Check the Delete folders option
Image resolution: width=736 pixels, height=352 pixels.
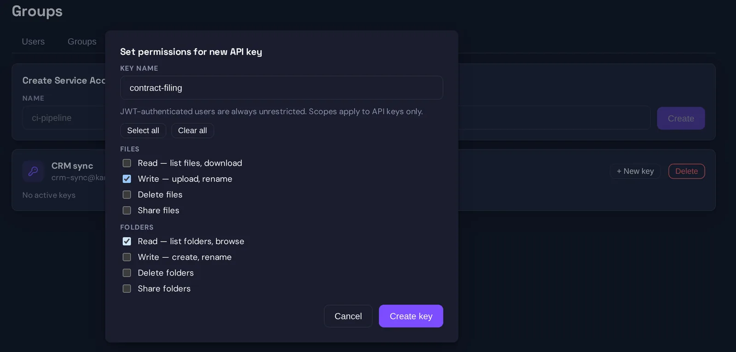[127, 273]
